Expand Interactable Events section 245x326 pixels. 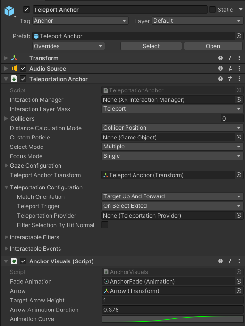pyautogui.click(x=6, y=248)
